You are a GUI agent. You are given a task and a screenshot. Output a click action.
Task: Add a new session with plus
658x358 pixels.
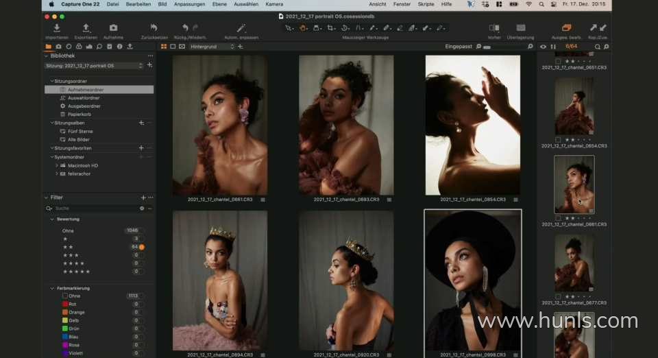tap(150, 65)
